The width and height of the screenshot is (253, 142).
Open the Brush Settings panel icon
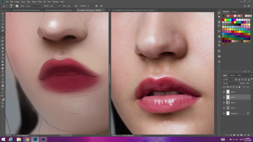coord(17,6)
